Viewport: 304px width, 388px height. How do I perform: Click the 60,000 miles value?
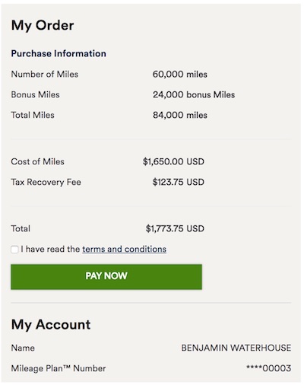coord(180,75)
